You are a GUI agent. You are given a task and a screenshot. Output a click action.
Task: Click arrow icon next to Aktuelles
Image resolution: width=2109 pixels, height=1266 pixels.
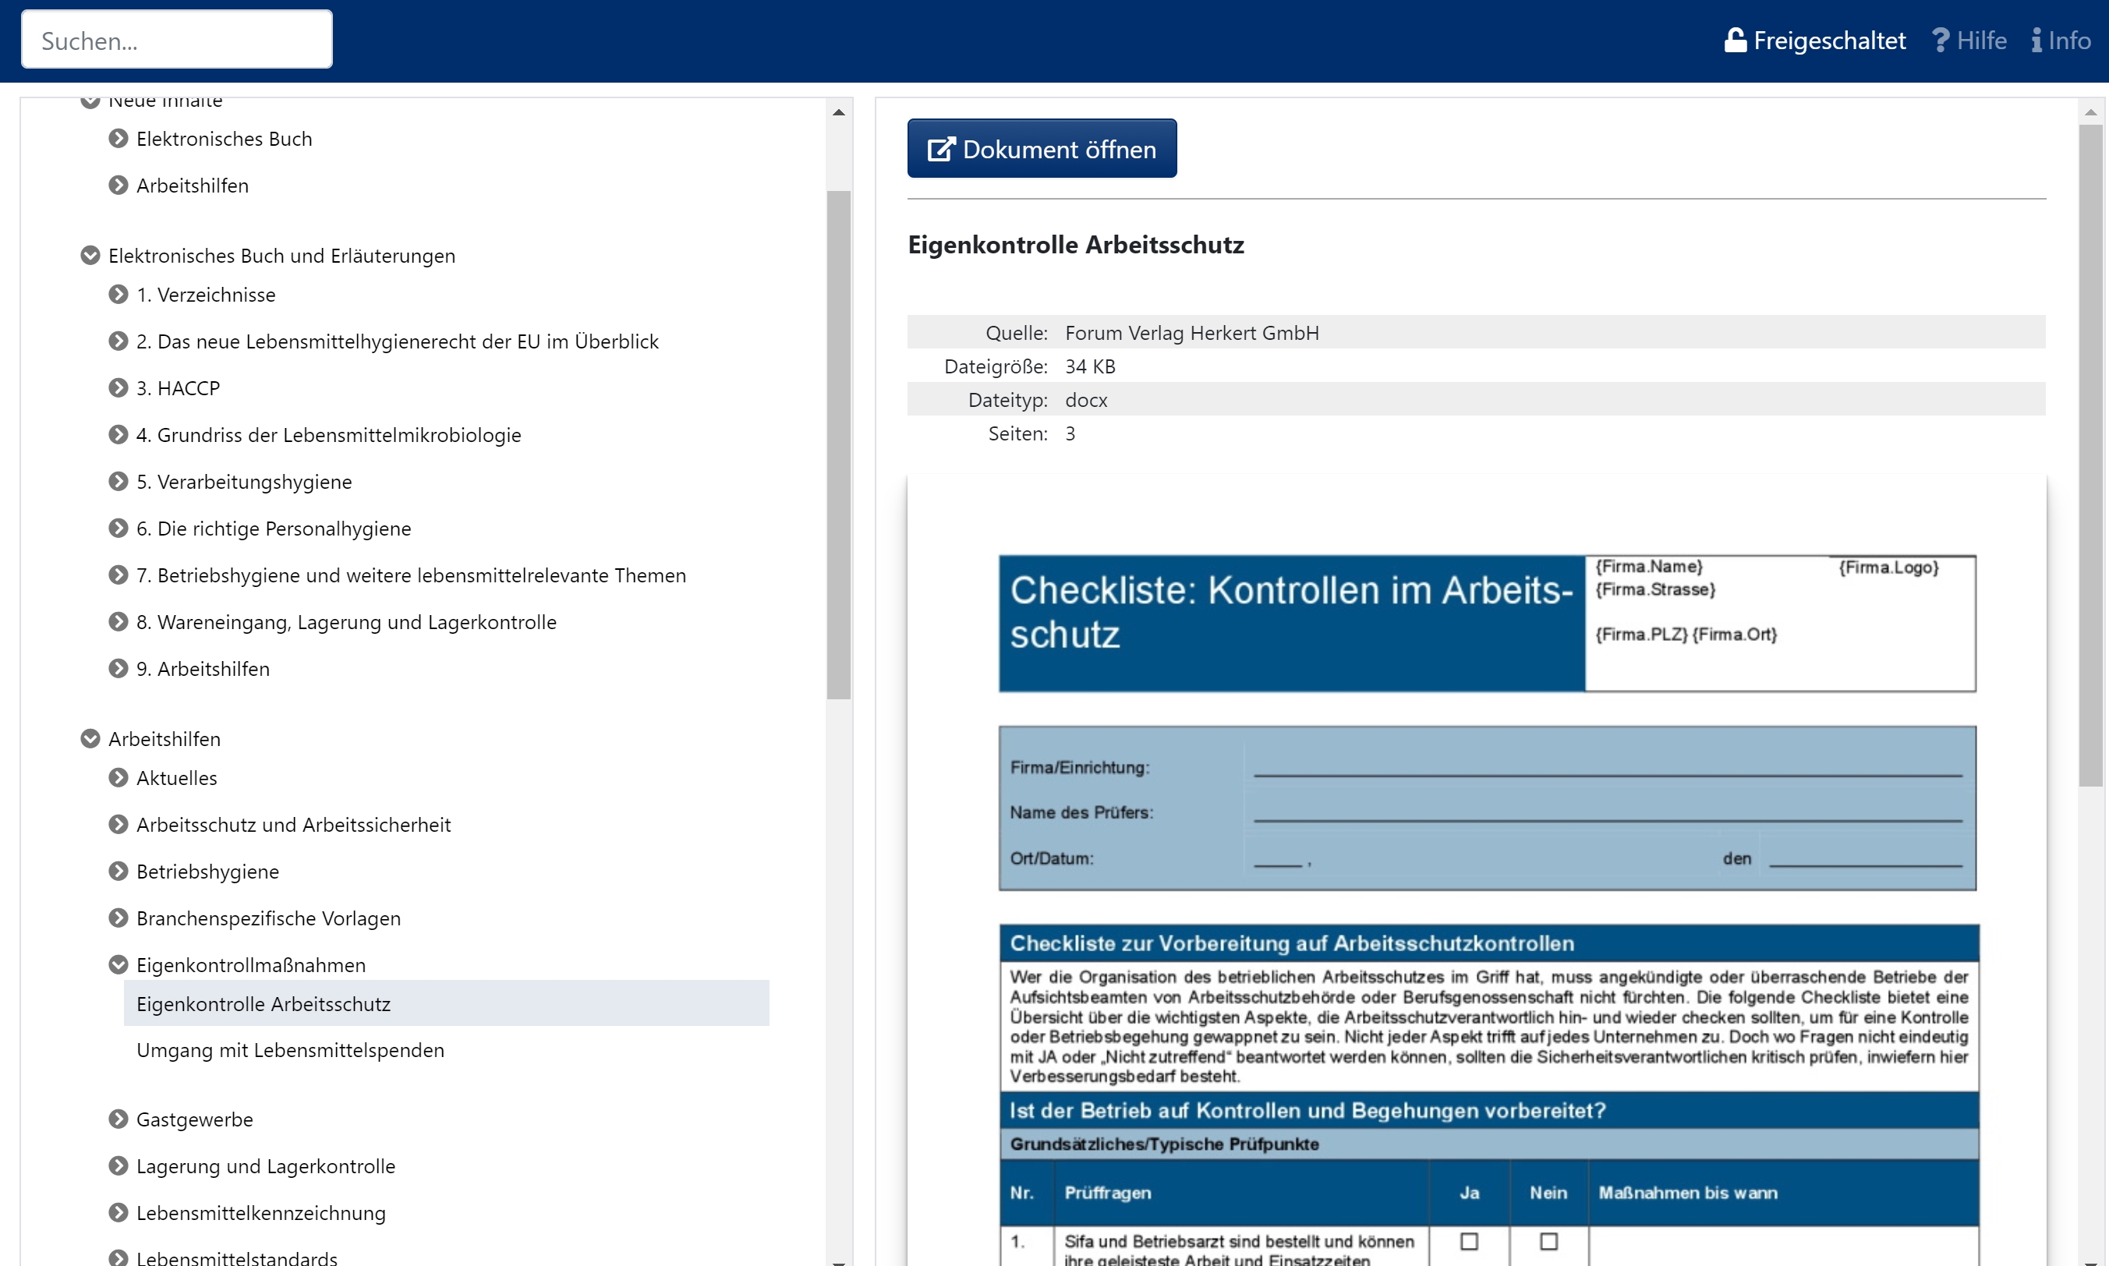pos(119,777)
